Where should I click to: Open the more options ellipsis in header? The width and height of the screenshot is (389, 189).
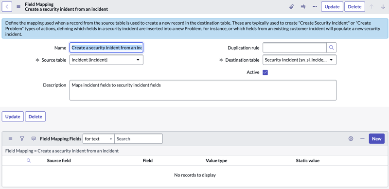tap(315, 7)
